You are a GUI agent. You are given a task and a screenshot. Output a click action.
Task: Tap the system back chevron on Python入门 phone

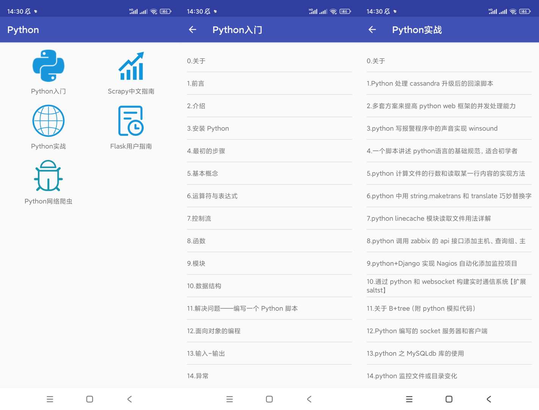tap(309, 399)
